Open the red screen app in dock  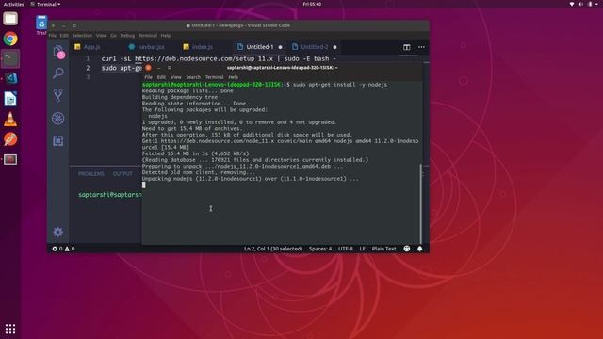tap(10, 159)
